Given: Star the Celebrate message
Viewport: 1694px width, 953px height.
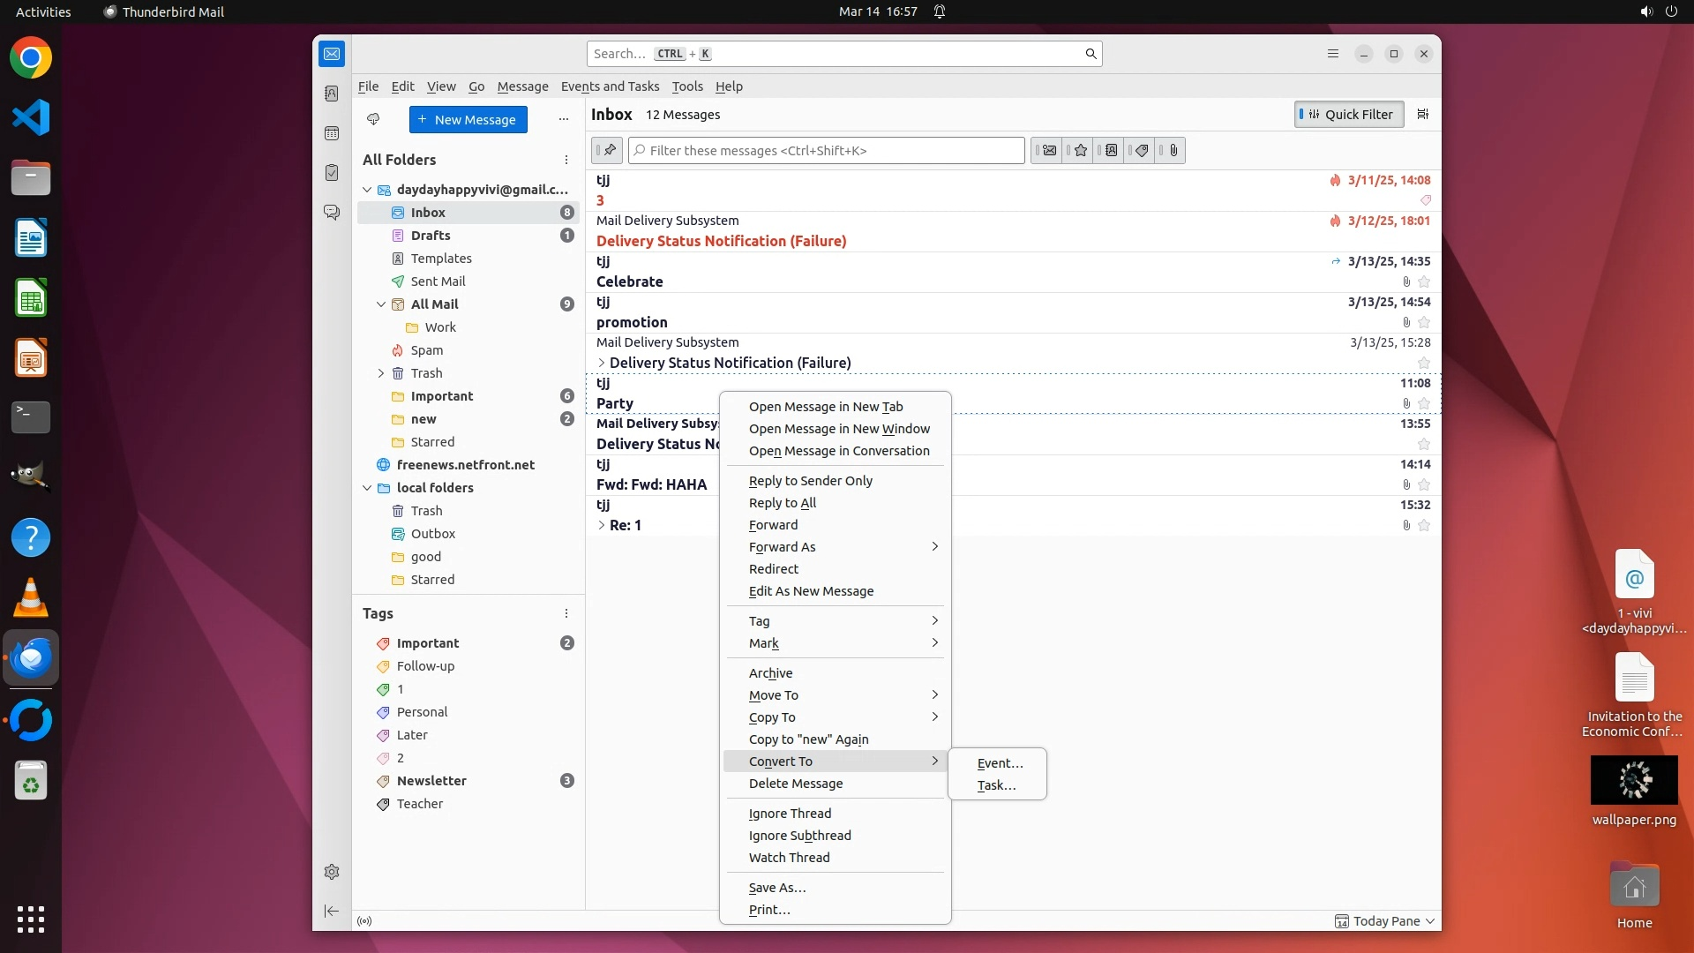Looking at the screenshot, I should (1423, 282).
